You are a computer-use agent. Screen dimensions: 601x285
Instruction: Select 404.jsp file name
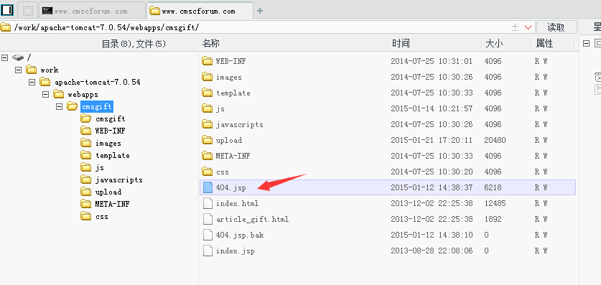coord(230,187)
